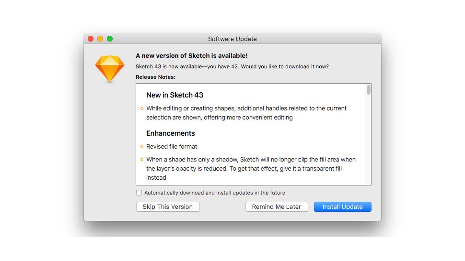Click the lower part of release notes scrollbar track
The image size is (465, 261).
point(368,154)
